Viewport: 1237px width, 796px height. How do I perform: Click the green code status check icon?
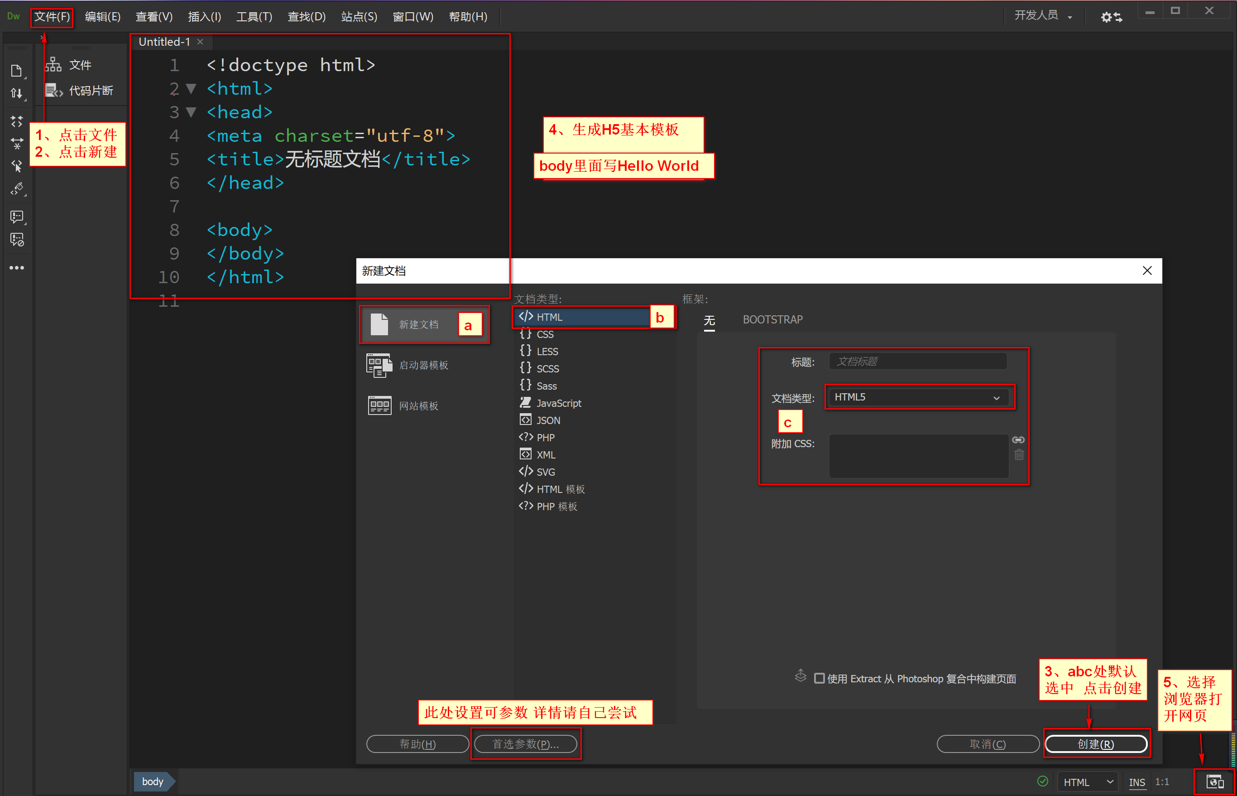1043,781
